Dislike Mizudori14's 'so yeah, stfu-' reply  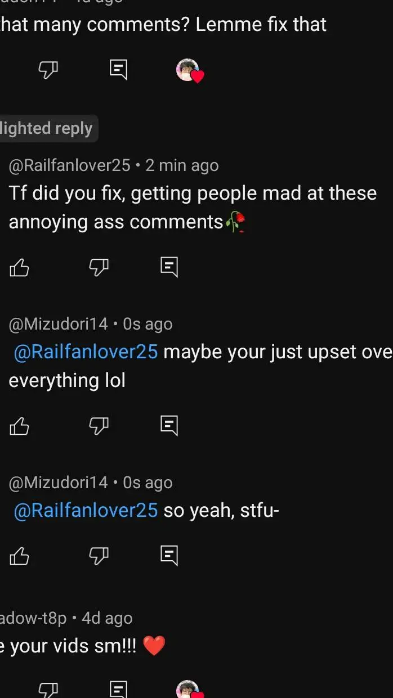(x=99, y=556)
